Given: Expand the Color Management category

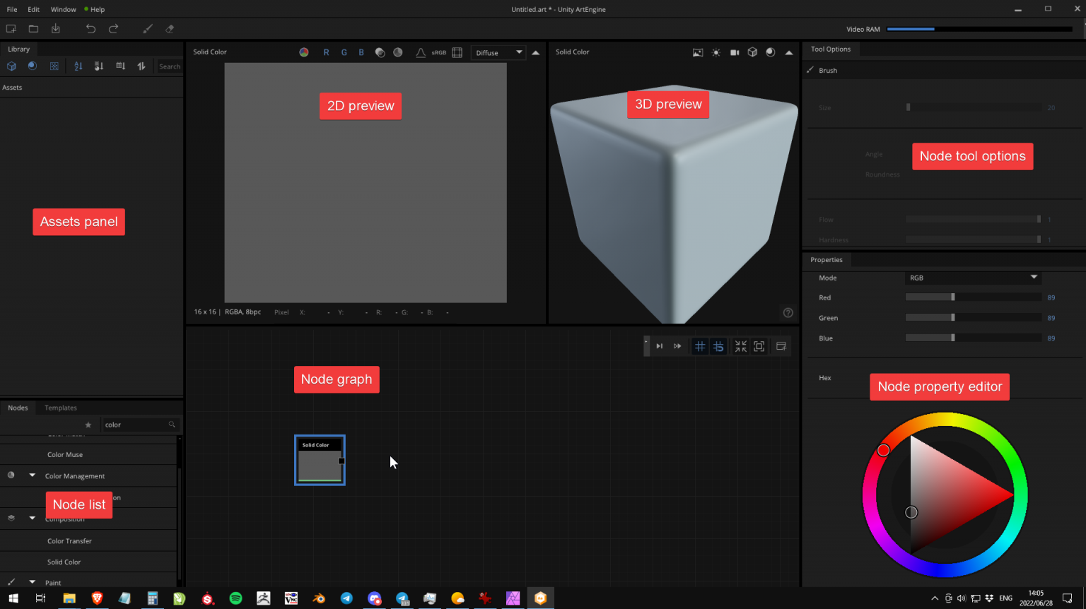Looking at the screenshot, I should [31, 475].
